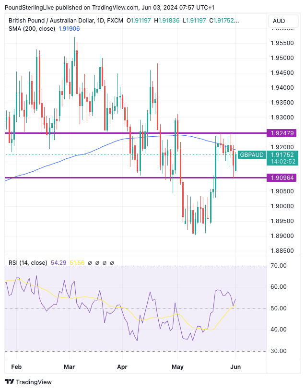Screen dimensions: 305x390
Task: Click the Feb label on time axis
Action: (x=16, y=367)
